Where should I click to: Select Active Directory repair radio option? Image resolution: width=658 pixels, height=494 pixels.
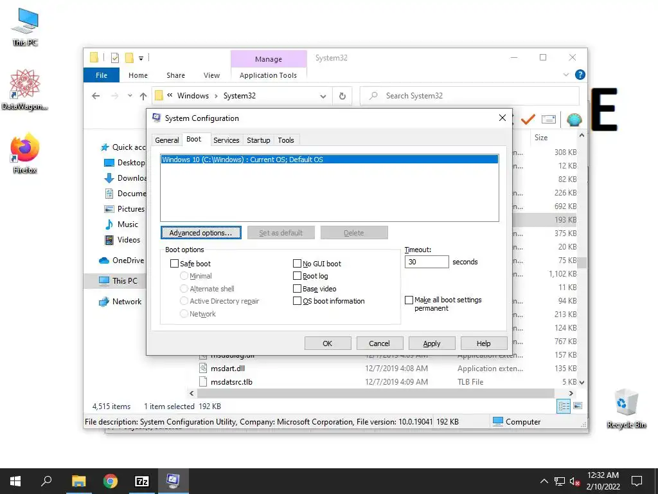tap(184, 301)
